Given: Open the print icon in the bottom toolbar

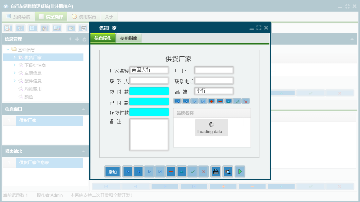Looking at the screenshot, I should tap(216, 171).
